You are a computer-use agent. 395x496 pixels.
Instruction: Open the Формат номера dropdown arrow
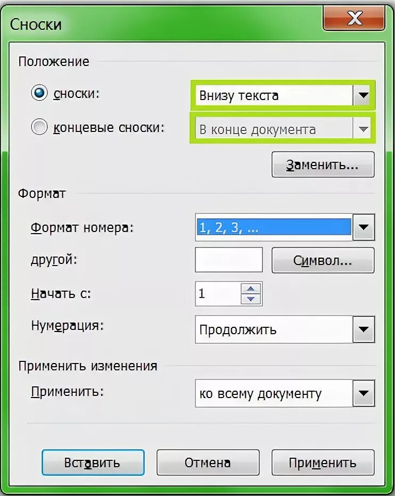coord(363,227)
